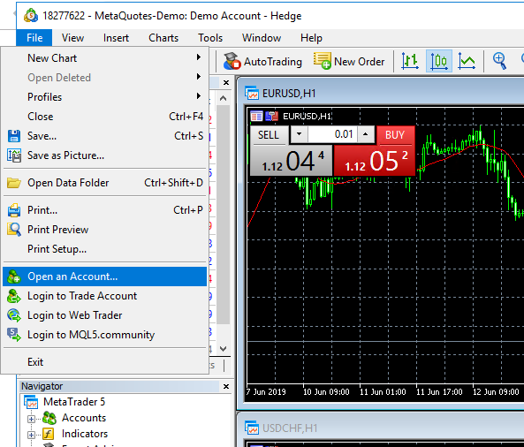Image resolution: width=524 pixels, height=447 pixels.
Task: Expand the Accounts tree node
Action: click(x=31, y=419)
